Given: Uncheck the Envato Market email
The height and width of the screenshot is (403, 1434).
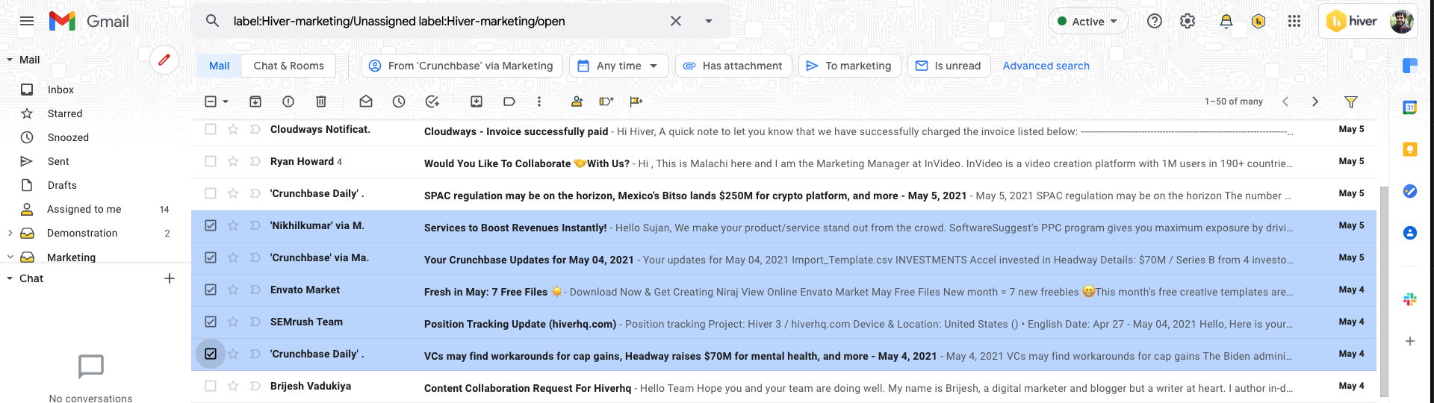Looking at the screenshot, I should coord(211,290).
